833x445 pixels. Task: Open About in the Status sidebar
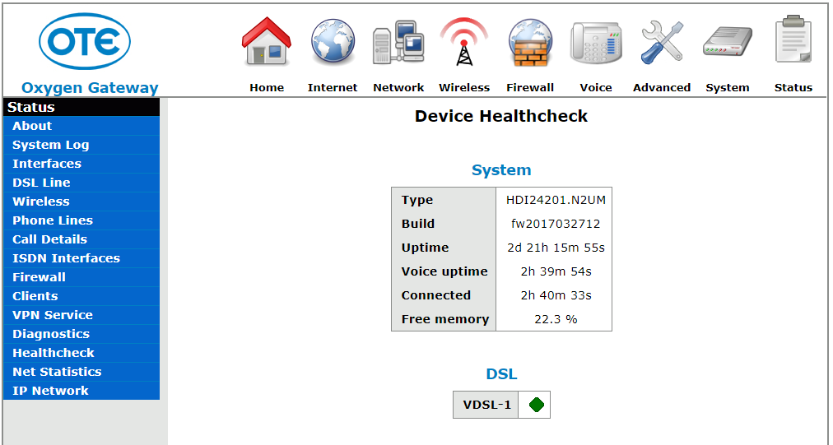(x=81, y=126)
